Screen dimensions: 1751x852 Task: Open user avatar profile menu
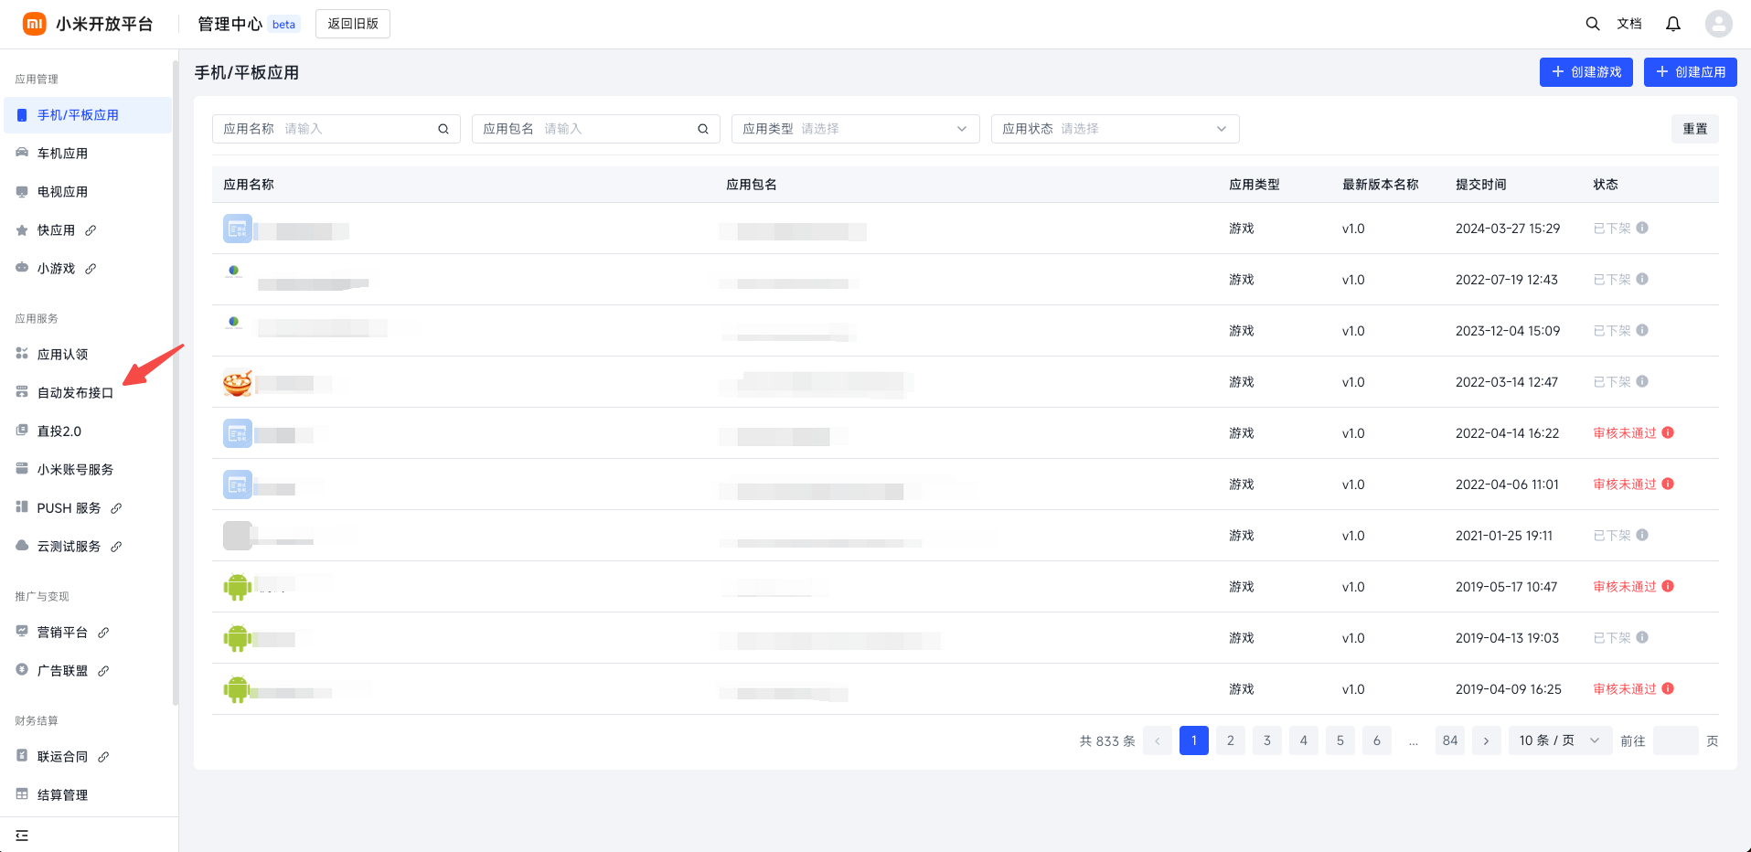point(1719,24)
